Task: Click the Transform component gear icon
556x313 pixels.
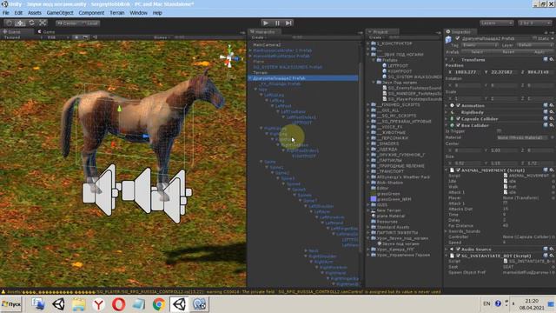Action: click(552, 60)
